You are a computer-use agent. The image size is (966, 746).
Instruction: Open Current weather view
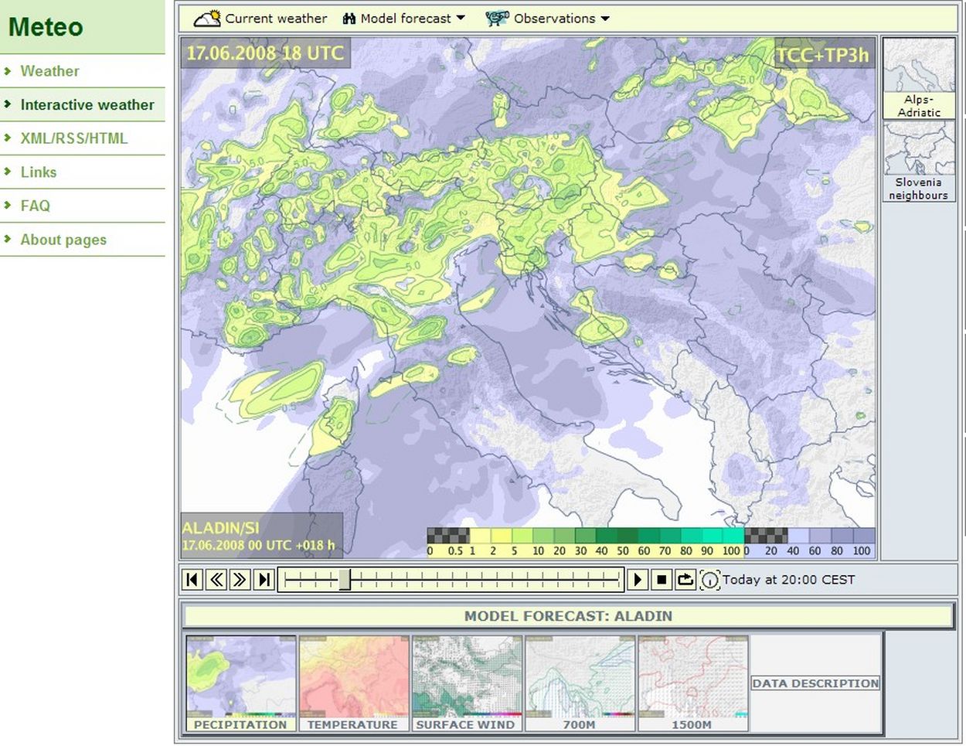[260, 19]
